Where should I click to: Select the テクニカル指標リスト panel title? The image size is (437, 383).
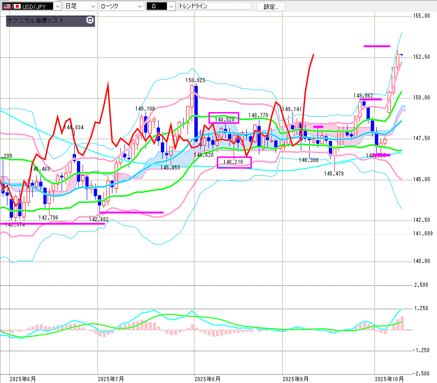pos(35,21)
